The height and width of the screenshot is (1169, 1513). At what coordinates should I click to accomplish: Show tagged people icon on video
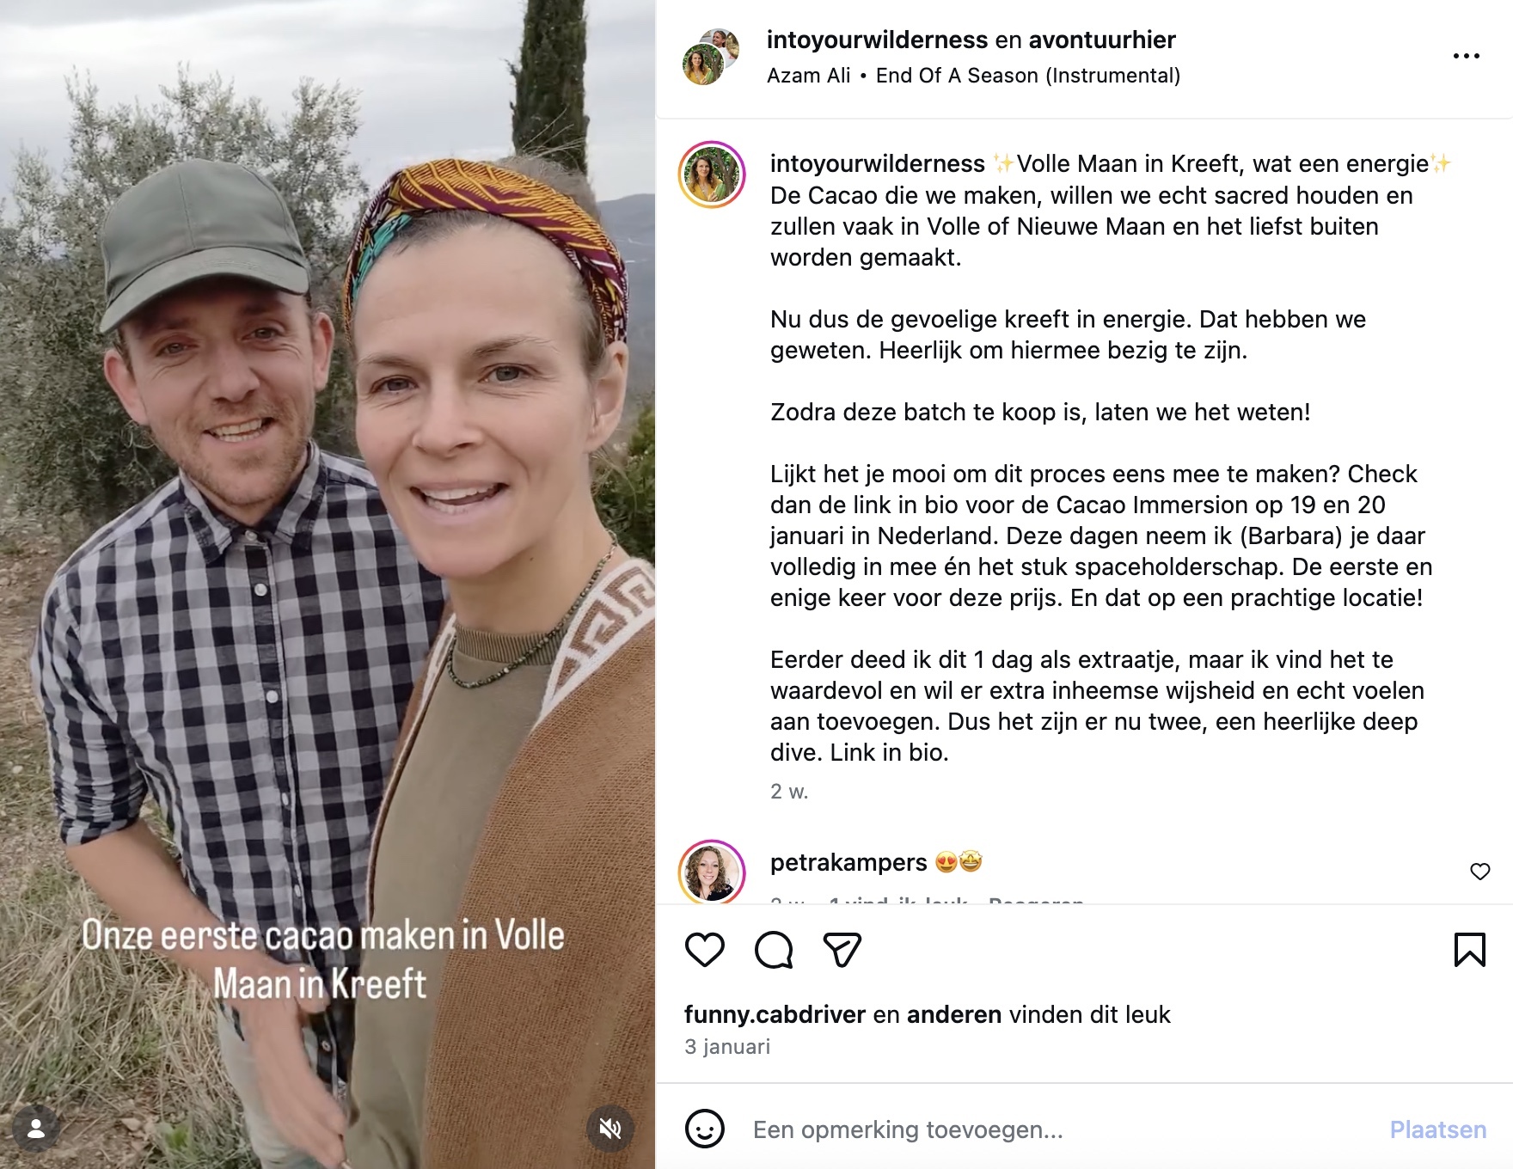tap(36, 1129)
